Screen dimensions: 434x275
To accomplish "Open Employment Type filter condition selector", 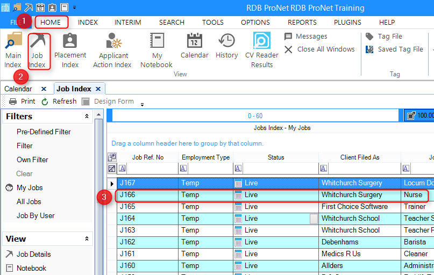I will (x=183, y=168).
